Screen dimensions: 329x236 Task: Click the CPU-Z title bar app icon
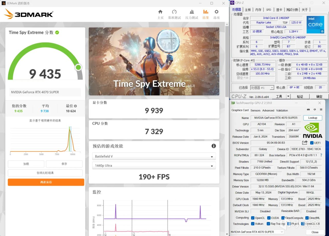tap(233, 3)
